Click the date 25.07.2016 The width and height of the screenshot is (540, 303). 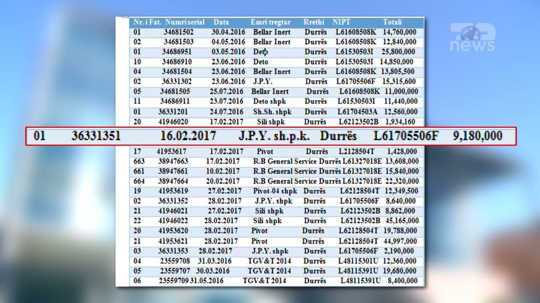227,92
